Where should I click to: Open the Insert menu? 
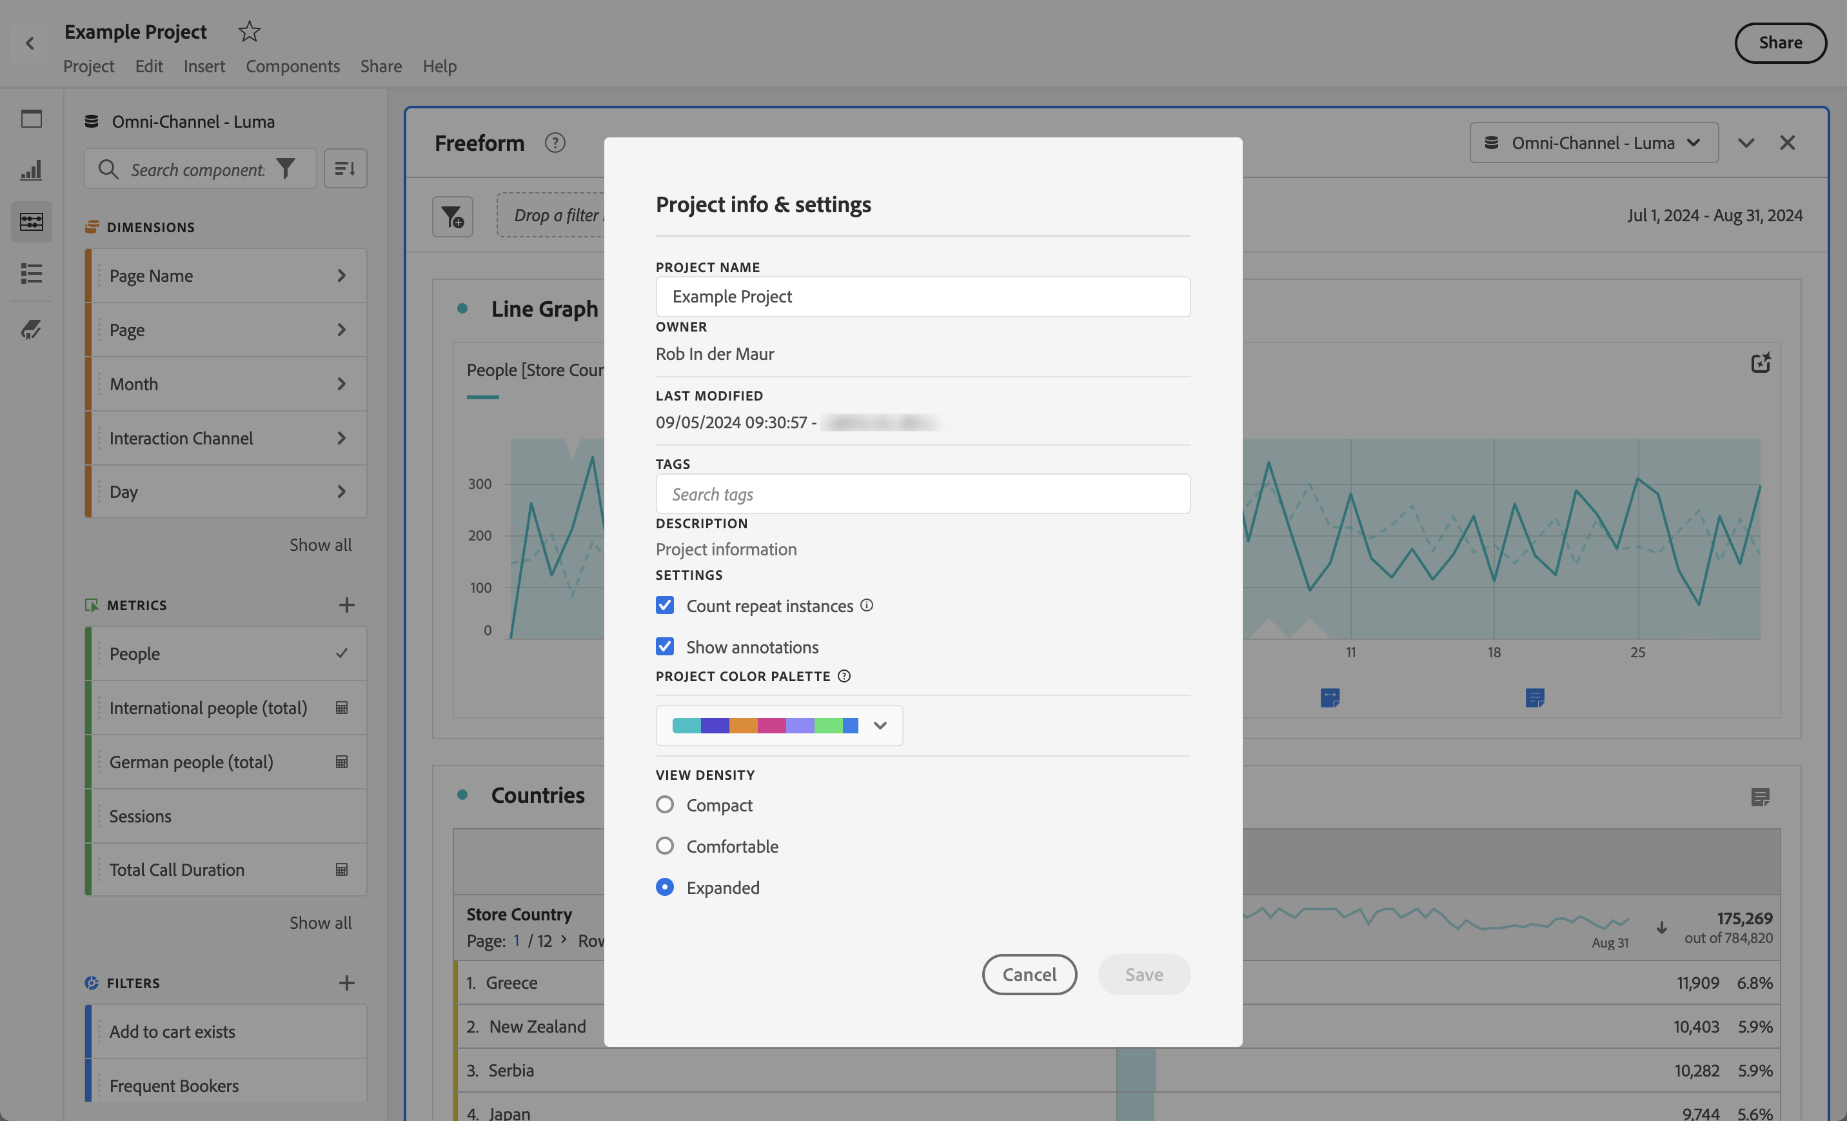(204, 66)
